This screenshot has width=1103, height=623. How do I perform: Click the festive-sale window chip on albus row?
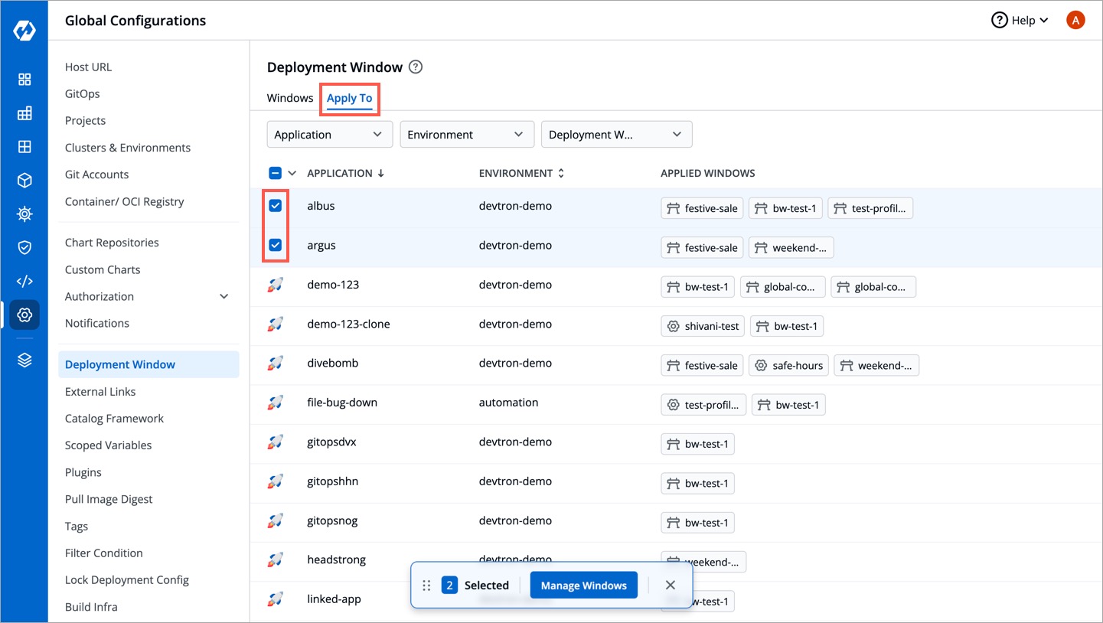pyautogui.click(x=701, y=207)
